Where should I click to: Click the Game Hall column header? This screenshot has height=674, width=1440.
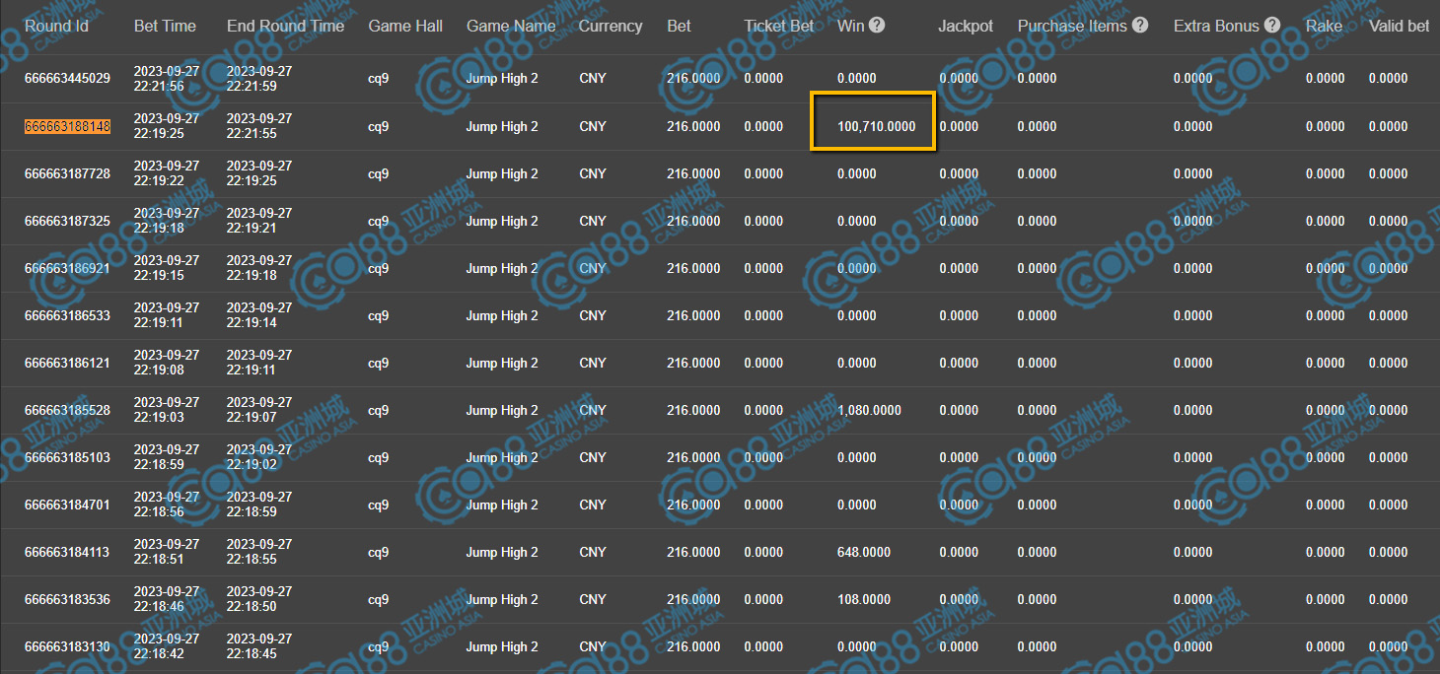point(405,27)
